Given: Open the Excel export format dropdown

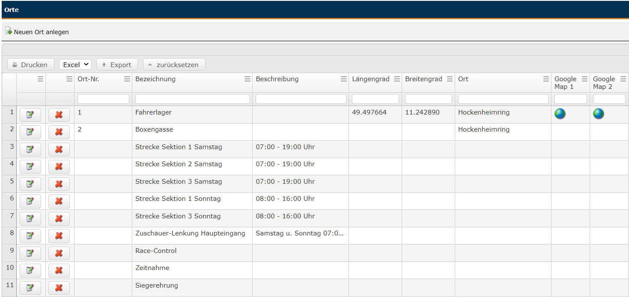Looking at the screenshot, I should tap(75, 65).
